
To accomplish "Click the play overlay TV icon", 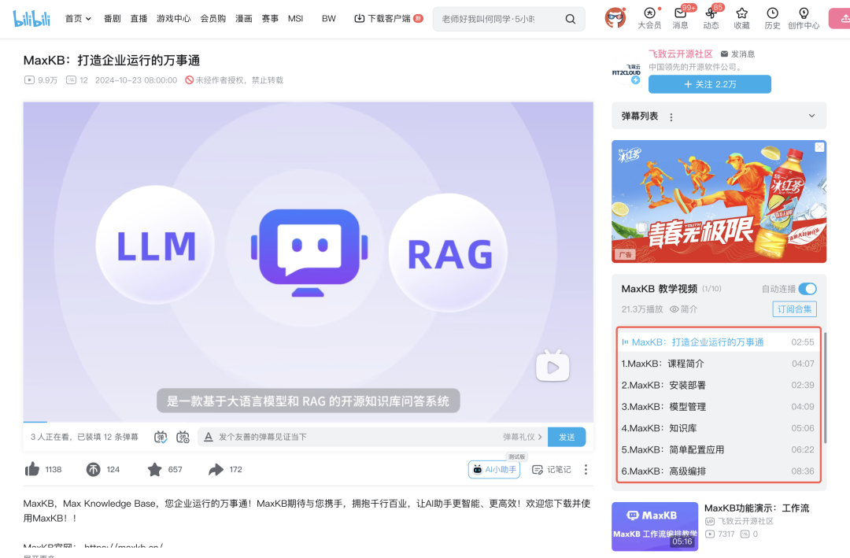I will [x=552, y=366].
